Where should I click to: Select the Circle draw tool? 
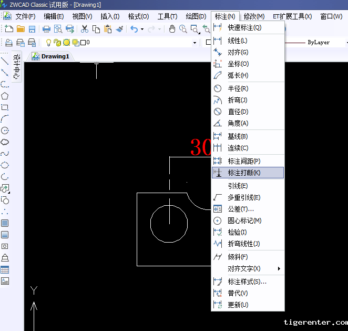point(5,131)
